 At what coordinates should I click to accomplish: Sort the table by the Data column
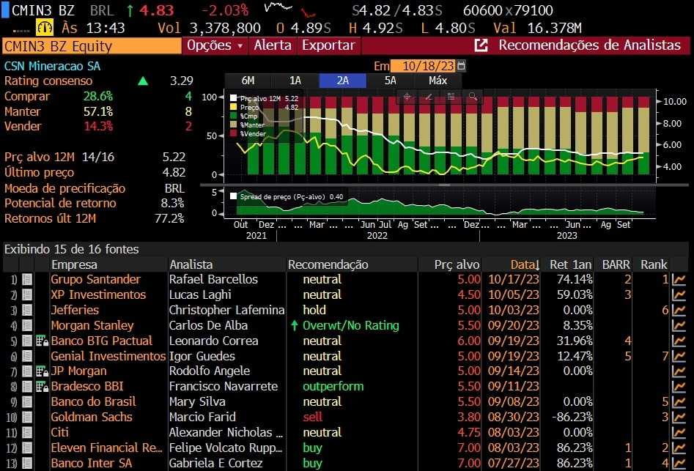click(x=525, y=264)
